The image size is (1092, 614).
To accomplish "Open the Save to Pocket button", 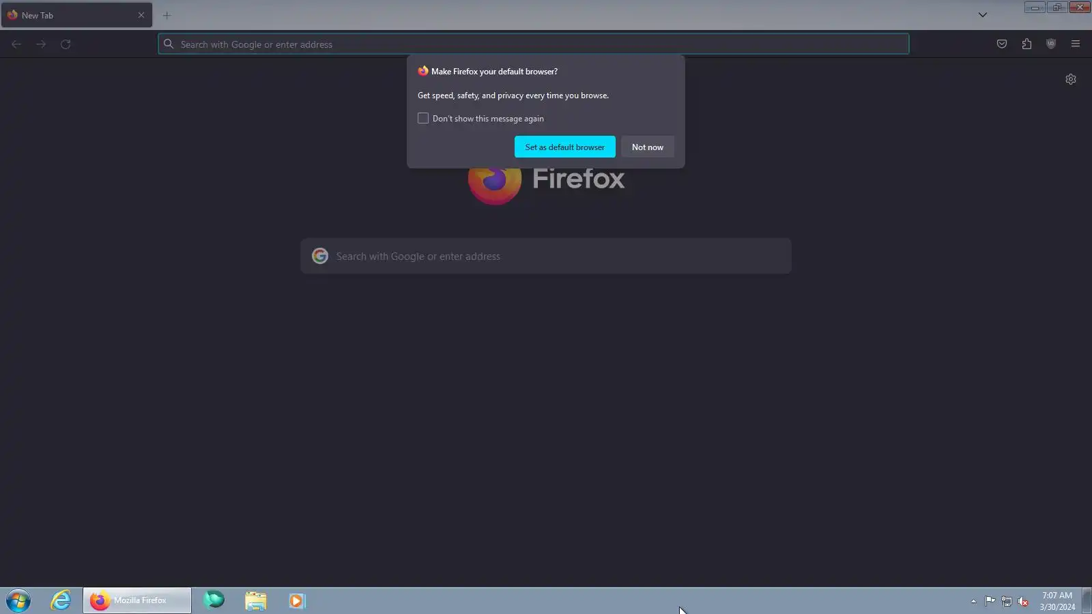I will (x=1002, y=44).
